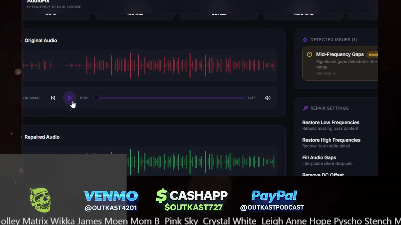Select the Remove DC Offset setting

tap(323, 175)
